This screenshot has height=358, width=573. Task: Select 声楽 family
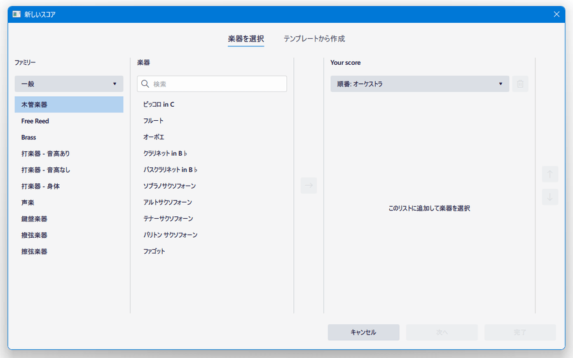pos(69,203)
